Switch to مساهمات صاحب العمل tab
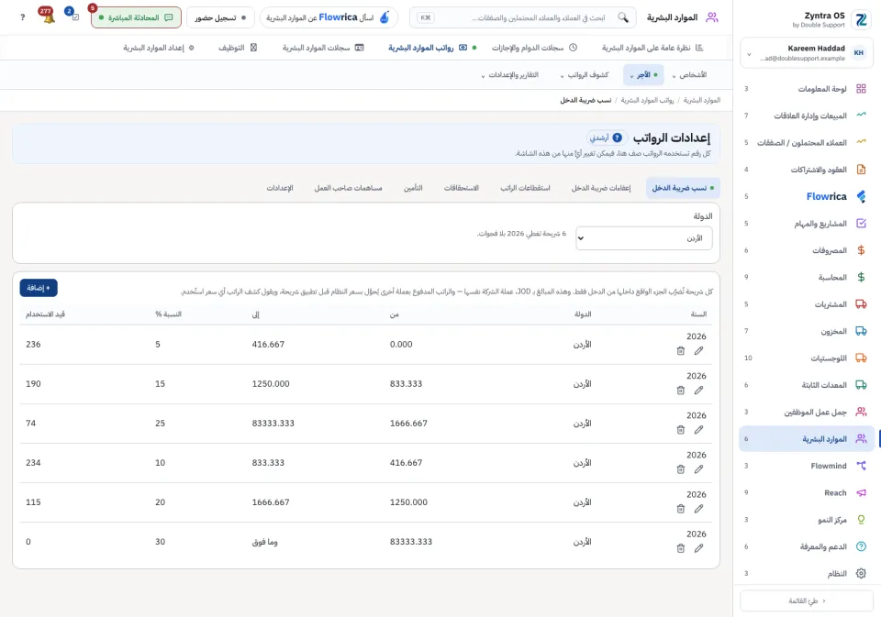881x617 pixels. 349,188
